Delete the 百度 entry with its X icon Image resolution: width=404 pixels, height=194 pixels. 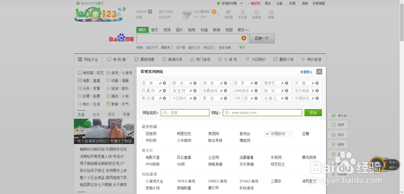164,83
